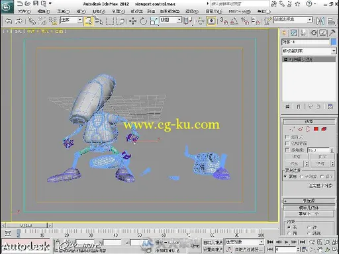Click the Mirror tool icon
Viewport: 339px width, 254px height.
point(320,21)
